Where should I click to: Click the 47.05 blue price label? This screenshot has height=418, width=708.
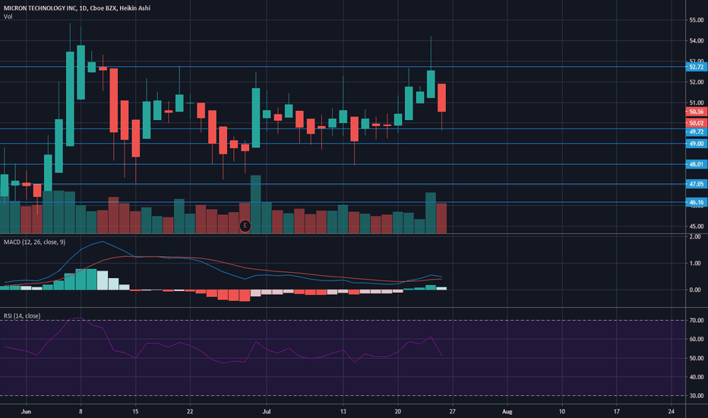pyautogui.click(x=697, y=184)
